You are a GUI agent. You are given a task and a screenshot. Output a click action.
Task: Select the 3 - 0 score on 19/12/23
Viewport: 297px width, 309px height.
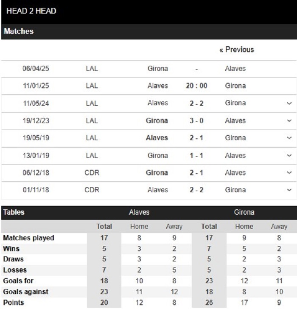(x=196, y=121)
